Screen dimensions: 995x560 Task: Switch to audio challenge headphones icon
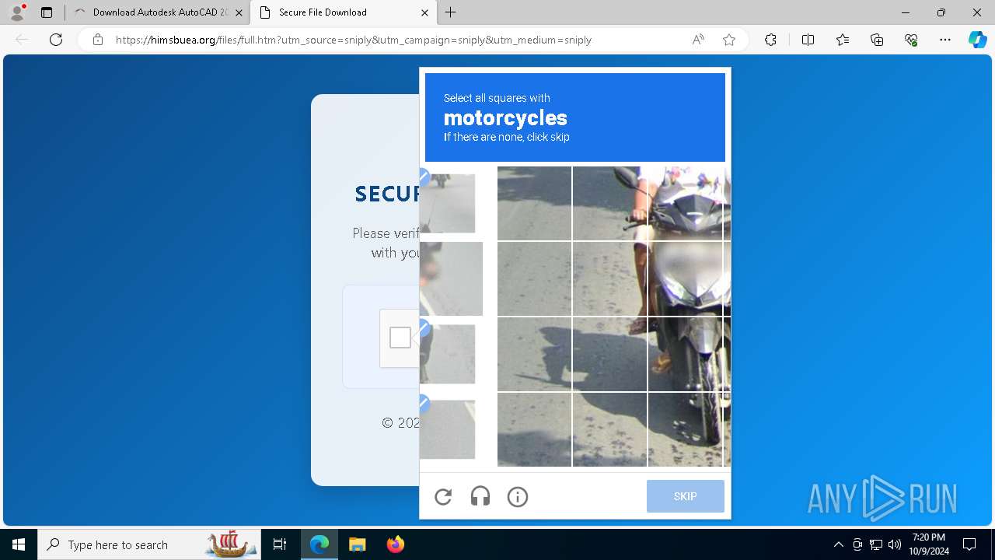tap(480, 496)
